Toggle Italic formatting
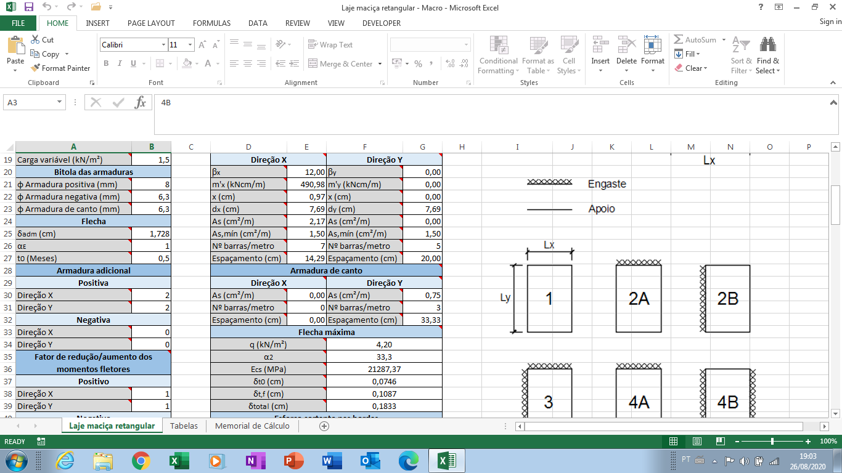This screenshot has width=842, height=473. 120,63
